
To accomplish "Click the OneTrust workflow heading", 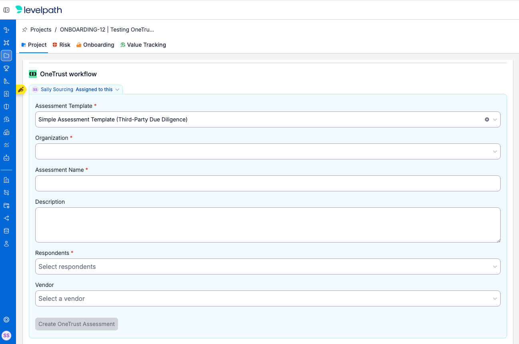I will (68, 74).
